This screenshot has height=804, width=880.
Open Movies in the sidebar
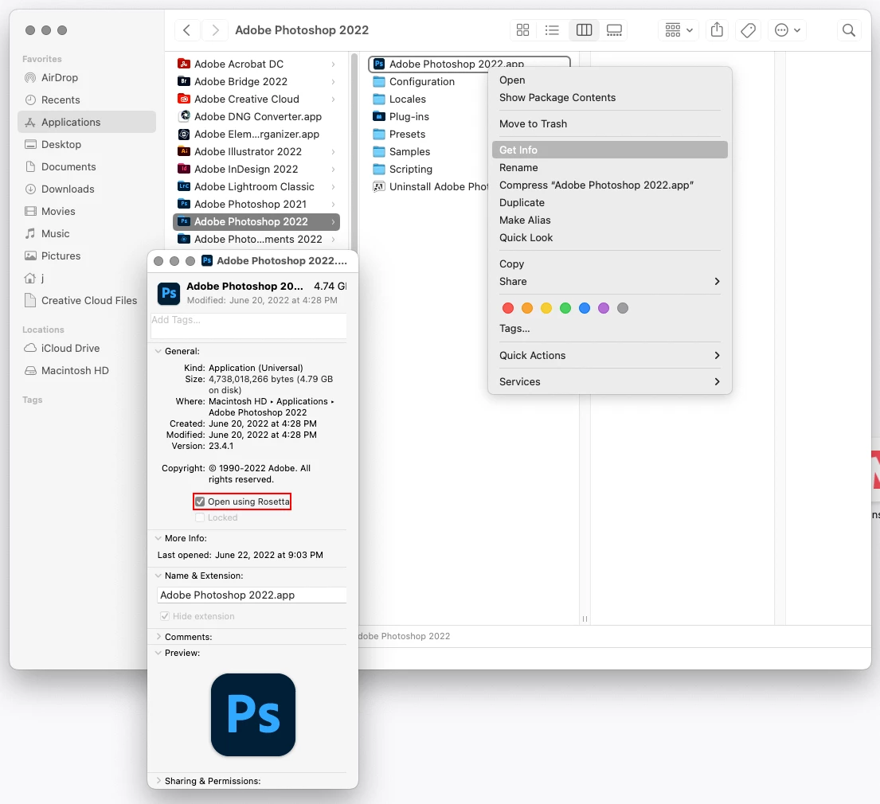[87, 211]
